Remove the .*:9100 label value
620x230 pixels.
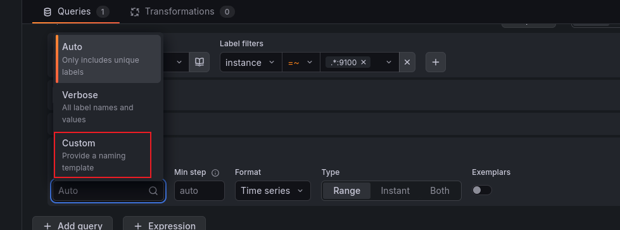click(364, 63)
